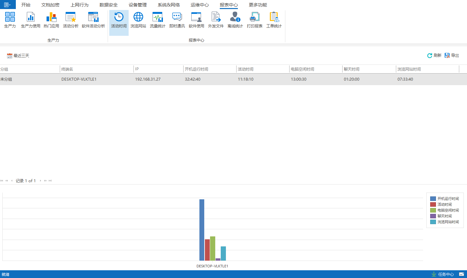This screenshot has height=278, width=467.
Task: Open 任务中心 in the status bar
Action: coord(443,274)
